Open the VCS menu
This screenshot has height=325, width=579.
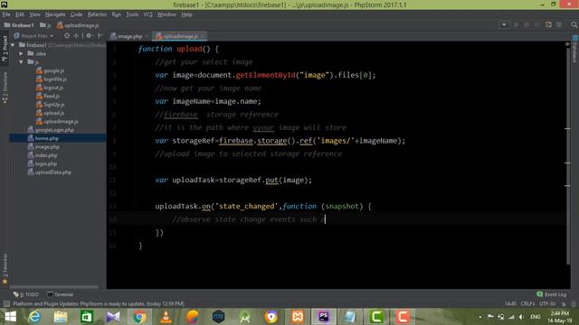[147, 14]
